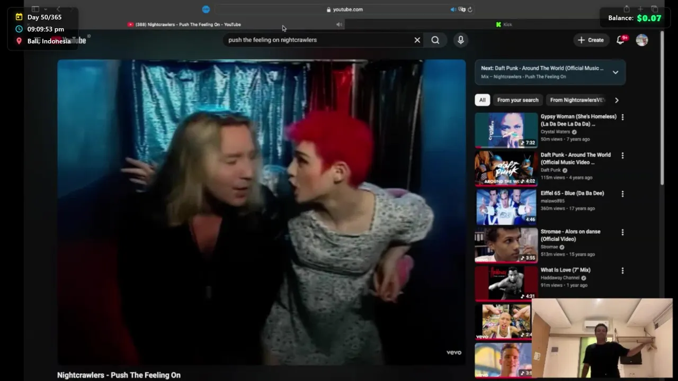The image size is (678, 381).
Task: Reload the page with the refresh icon
Action: point(470,9)
